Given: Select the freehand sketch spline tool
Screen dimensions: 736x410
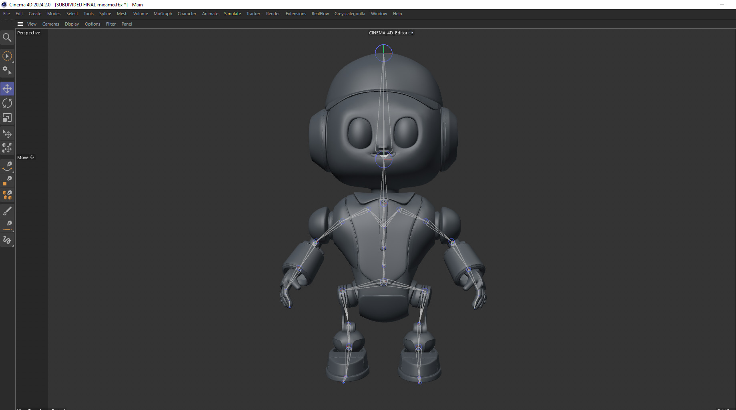Looking at the screenshot, I should point(7,240).
